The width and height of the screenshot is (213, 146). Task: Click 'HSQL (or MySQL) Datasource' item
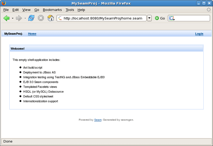point(43,92)
